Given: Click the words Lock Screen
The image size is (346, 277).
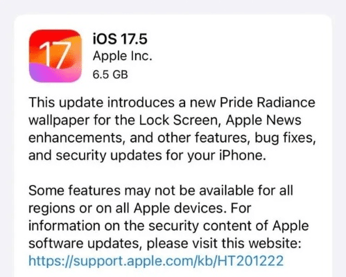Looking at the screenshot, I should point(179,120).
